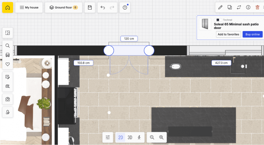The width and height of the screenshot is (264, 145).
Task: Switch to the 3D view
Action: pyautogui.click(x=130, y=137)
